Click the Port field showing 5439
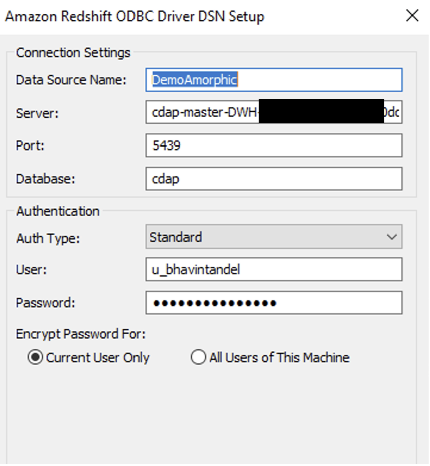430x466 pixels. click(x=274, y=145)
